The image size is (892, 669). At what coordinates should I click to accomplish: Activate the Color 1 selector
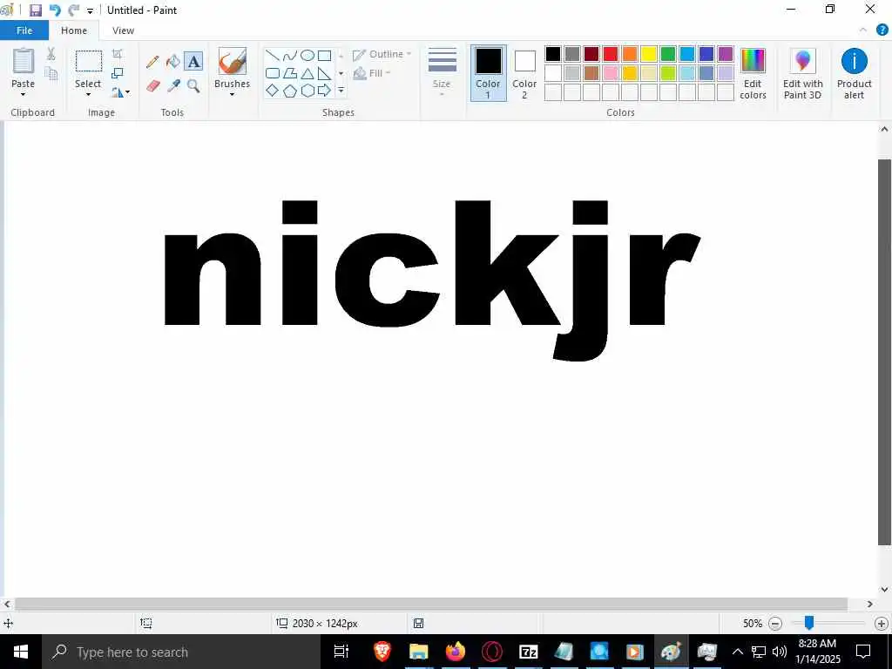488,73
